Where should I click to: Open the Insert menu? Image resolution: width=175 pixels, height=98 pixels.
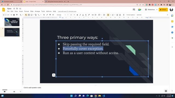coord(21,11)
